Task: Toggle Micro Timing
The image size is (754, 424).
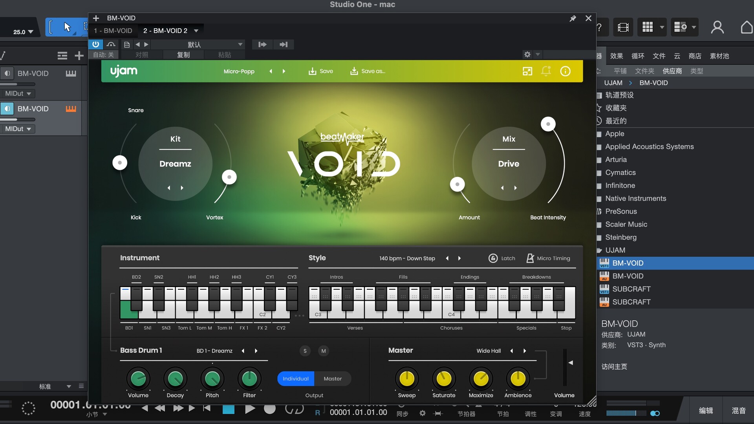Action: coord(548,258)
